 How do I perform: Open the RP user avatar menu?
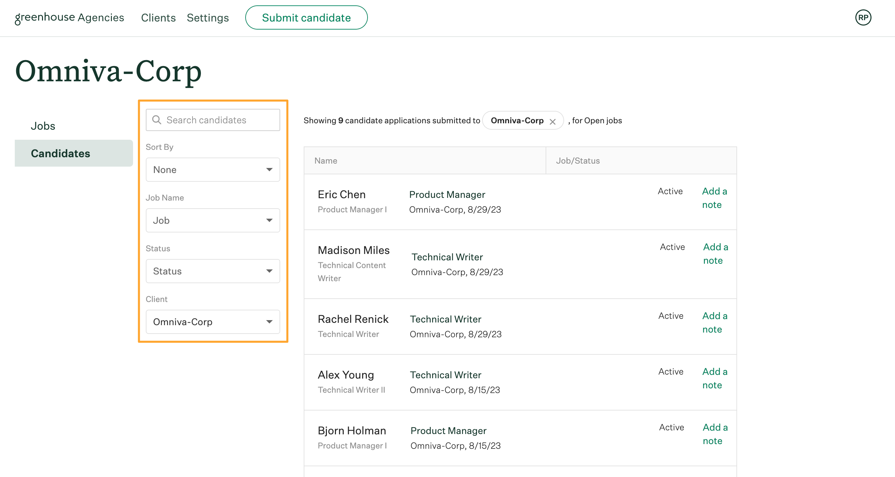tap(863, 18)
